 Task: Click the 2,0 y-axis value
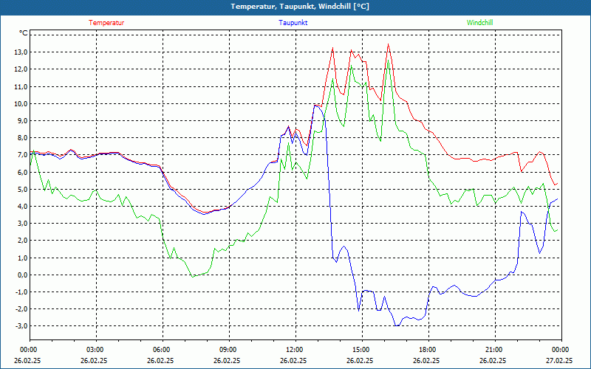(23, 241)
